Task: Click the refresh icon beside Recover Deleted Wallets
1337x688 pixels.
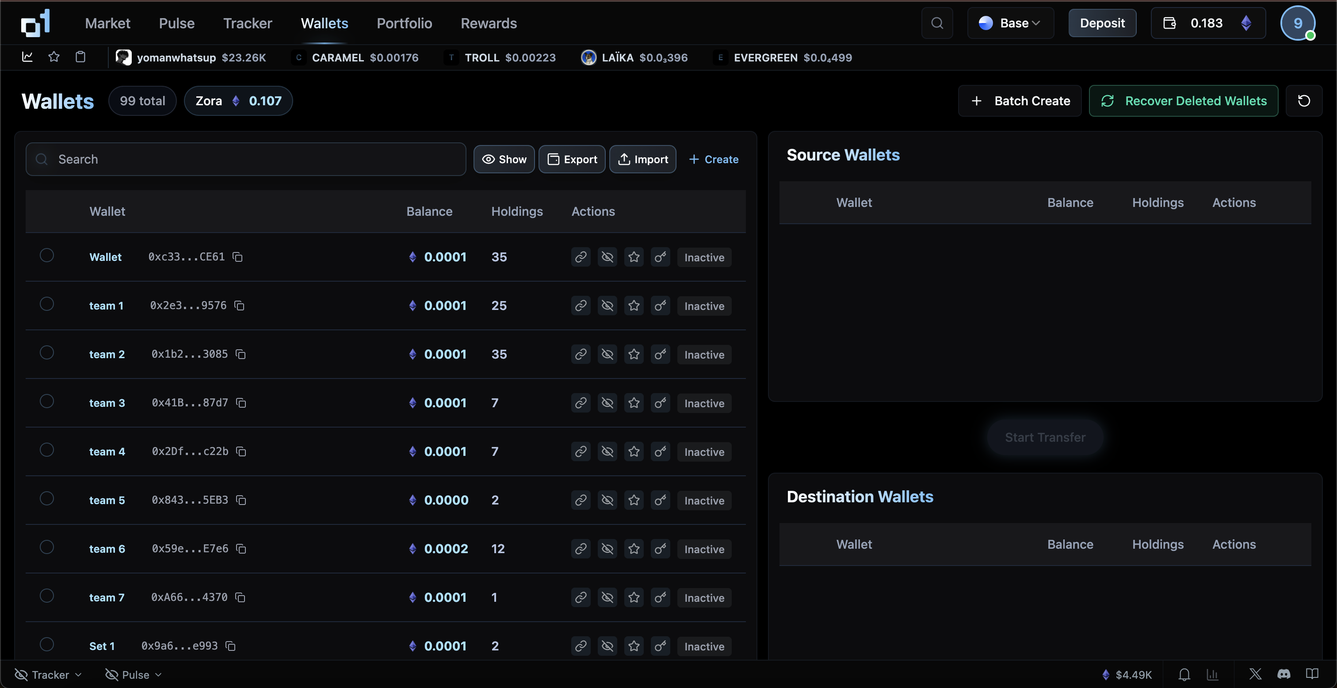Action: click(x=1303, y=101)
